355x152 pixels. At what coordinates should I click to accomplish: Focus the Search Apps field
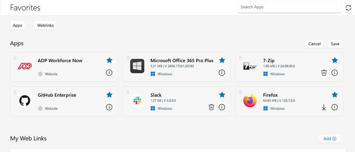[x=289, y=7]
